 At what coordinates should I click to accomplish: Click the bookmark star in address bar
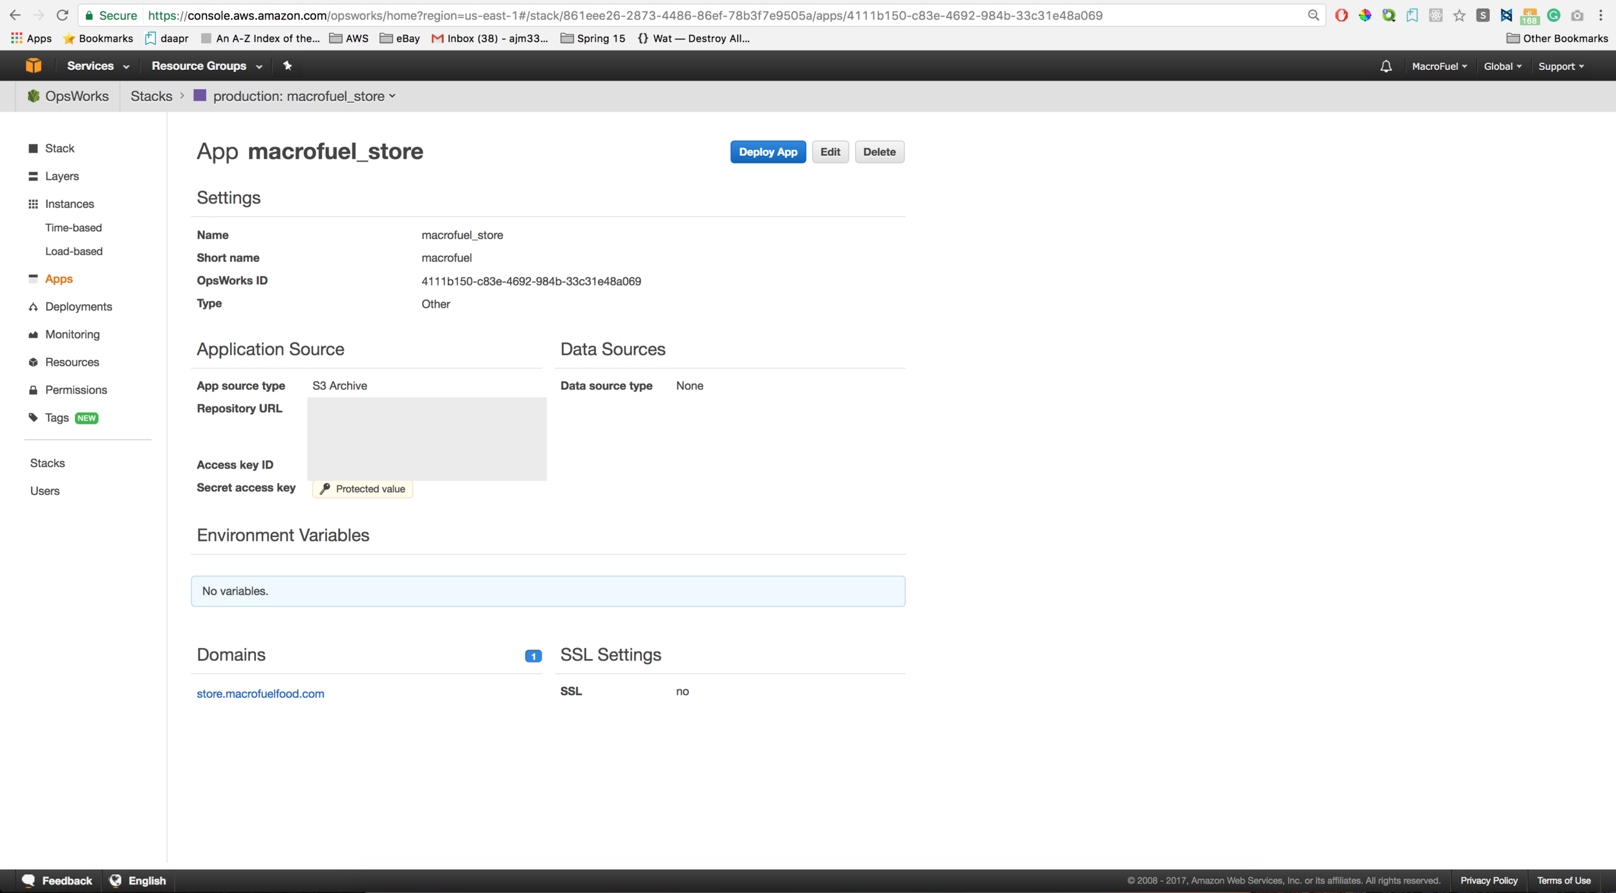tap(1460, 16)
